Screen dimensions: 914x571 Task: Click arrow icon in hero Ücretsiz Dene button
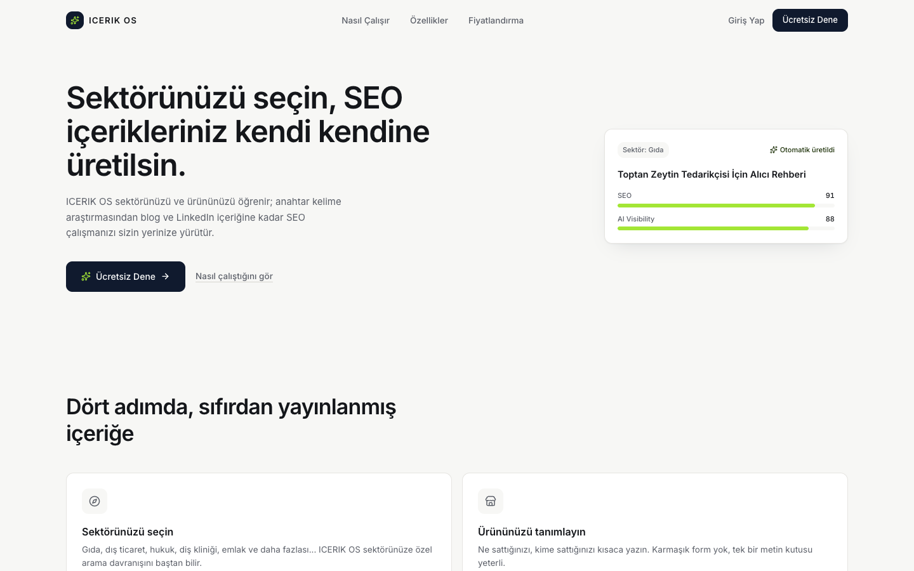pos(166,277)
